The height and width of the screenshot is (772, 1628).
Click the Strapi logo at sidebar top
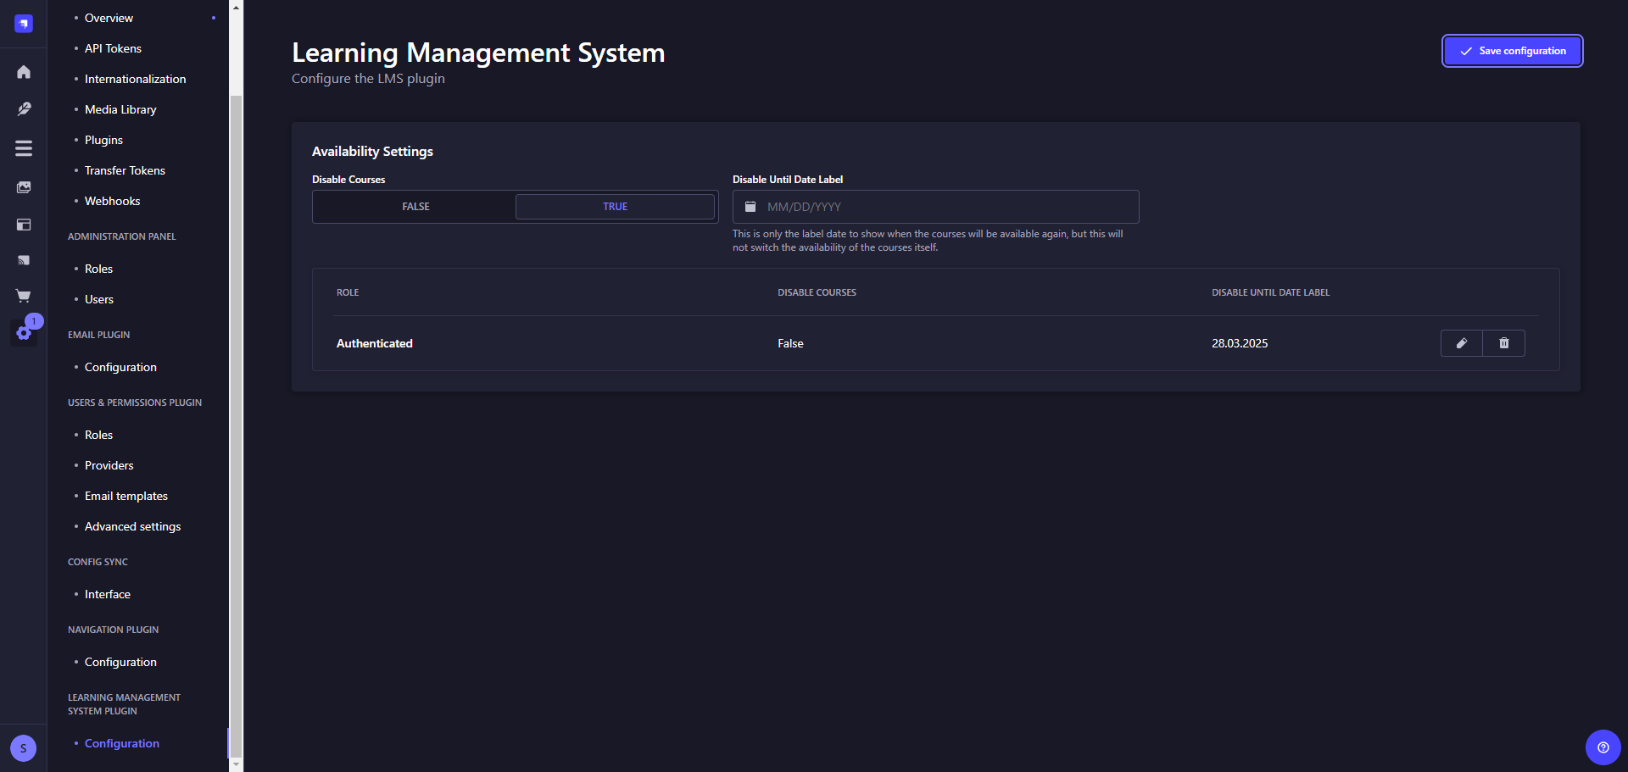(x=23, y=23)
